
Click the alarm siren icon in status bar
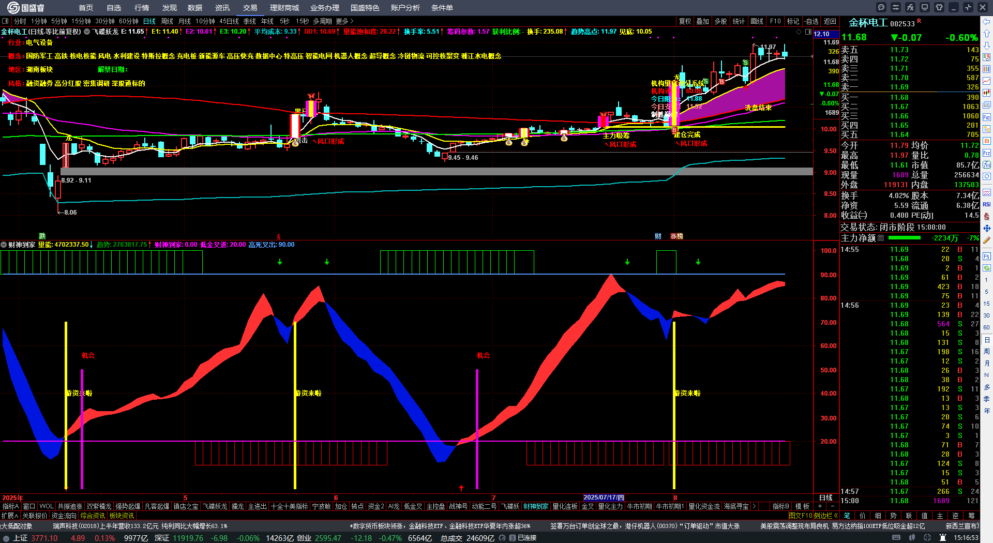pyautogui.click(x=943, y=538)
